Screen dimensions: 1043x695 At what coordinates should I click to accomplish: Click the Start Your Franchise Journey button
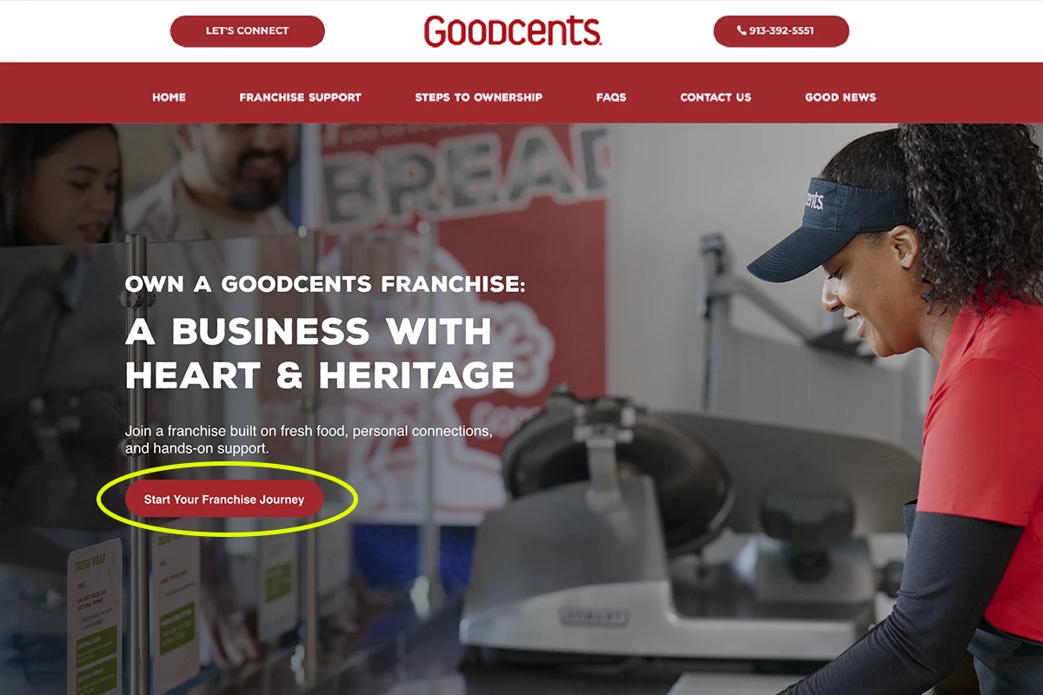pyautogui.click(x=224, y=500)
